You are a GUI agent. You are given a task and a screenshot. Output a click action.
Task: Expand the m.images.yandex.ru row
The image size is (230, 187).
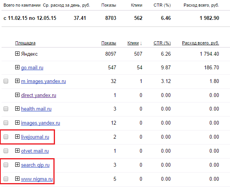coord(17,81)
